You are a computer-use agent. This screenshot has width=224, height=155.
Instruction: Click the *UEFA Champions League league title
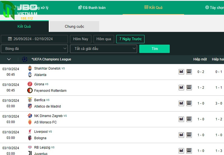click(x=51, y=59)
